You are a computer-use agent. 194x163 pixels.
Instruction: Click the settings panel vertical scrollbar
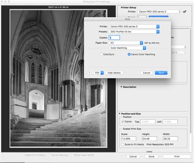(x=190, y=81)
